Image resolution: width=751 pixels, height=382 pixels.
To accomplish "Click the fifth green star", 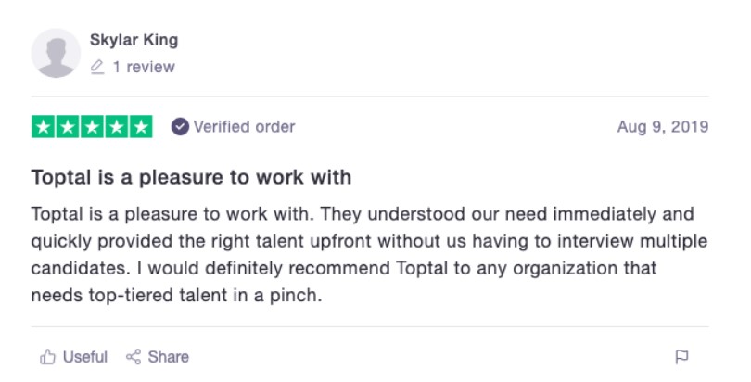I will [x=141, y=127].
